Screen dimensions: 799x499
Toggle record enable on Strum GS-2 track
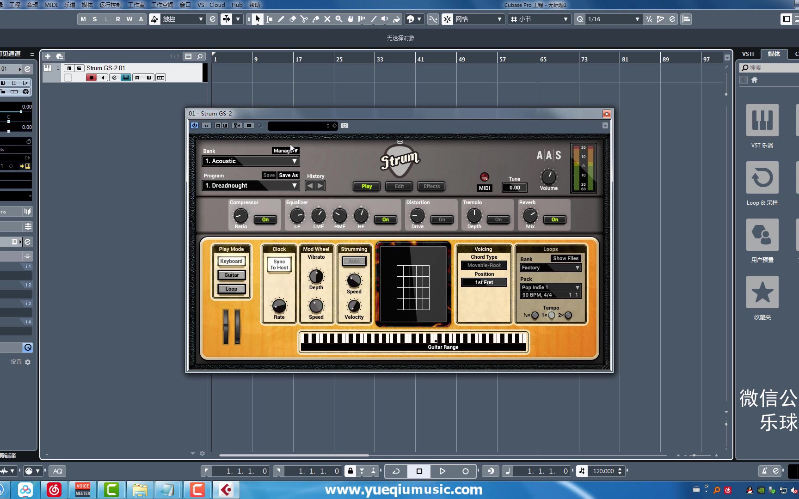(92, 78)
